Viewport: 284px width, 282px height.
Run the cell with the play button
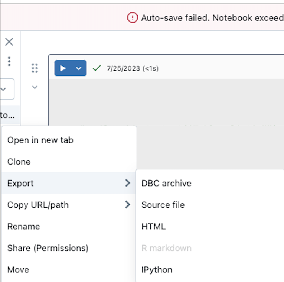(63, 68)
